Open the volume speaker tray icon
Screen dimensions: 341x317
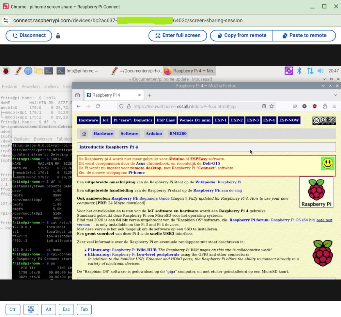tap(321, 71)
